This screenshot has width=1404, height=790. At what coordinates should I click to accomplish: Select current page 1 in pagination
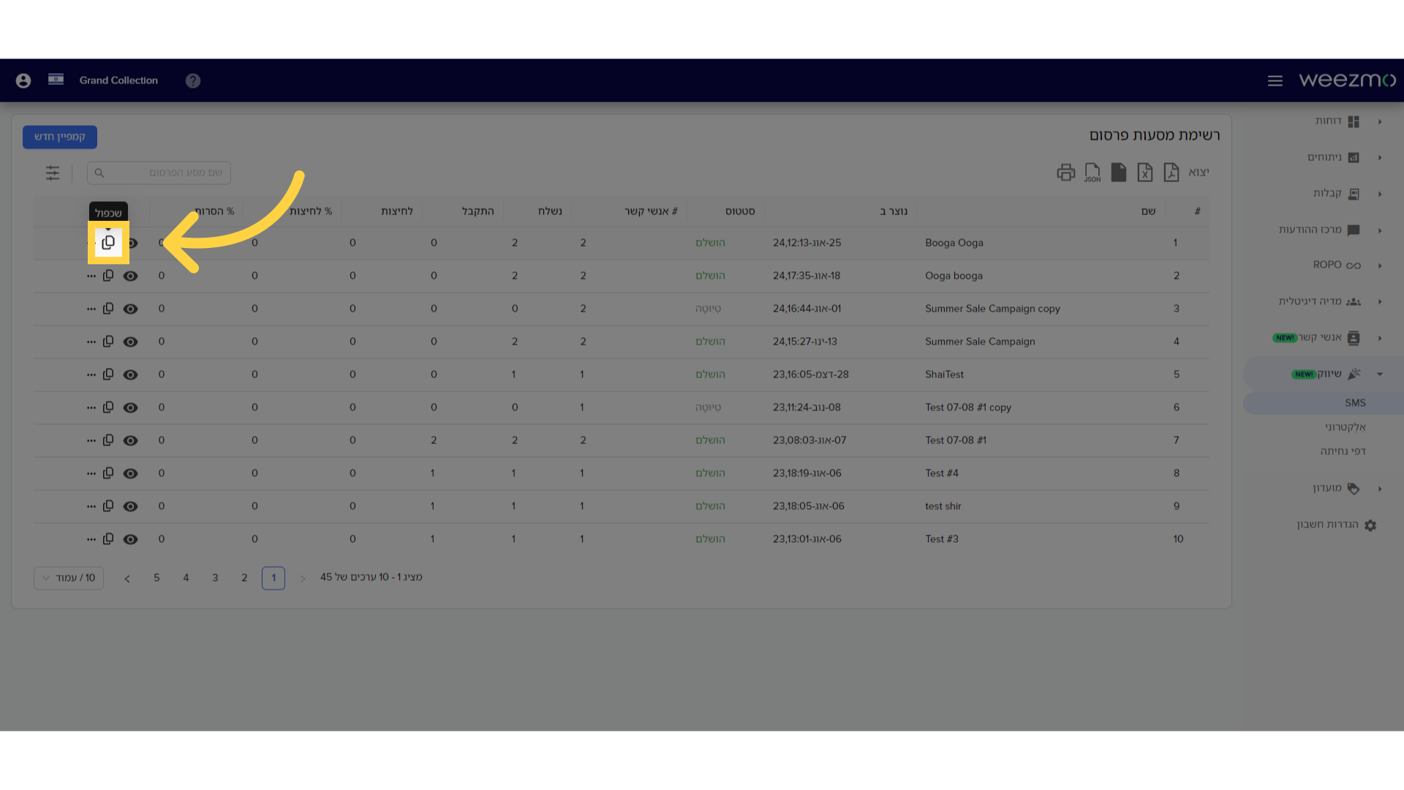273,578
